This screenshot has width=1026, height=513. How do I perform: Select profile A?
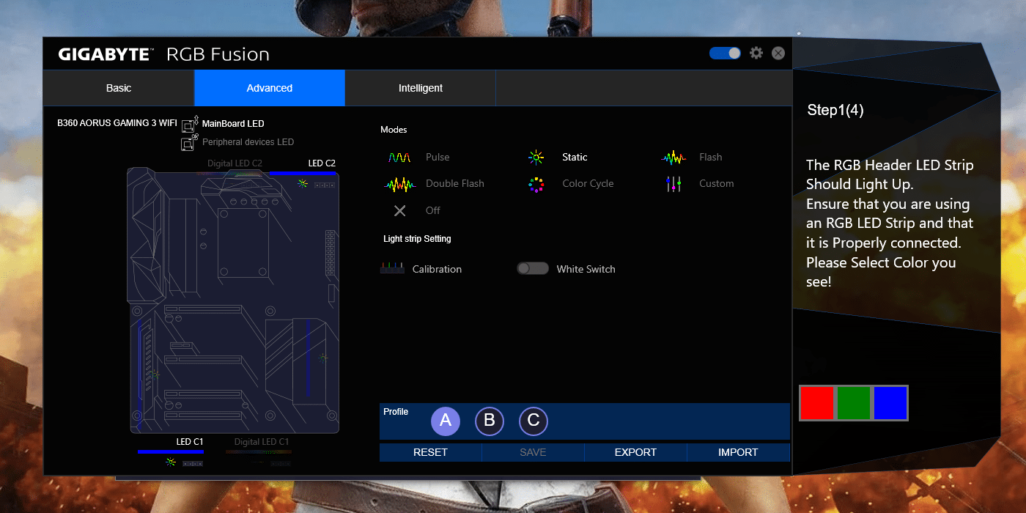446,421
